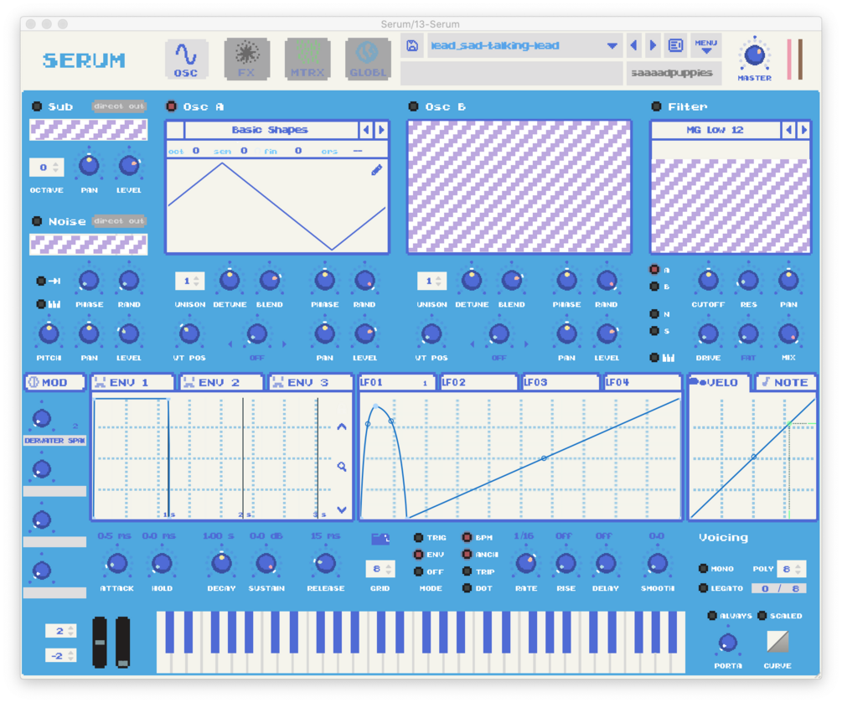The height and width of the screenshot is (703, 842).
Task: Change the POLY voice count stepper
Action: [791, 569]
